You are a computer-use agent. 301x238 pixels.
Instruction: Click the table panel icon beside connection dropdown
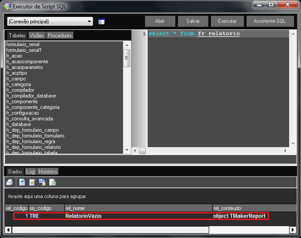[102, 22]
